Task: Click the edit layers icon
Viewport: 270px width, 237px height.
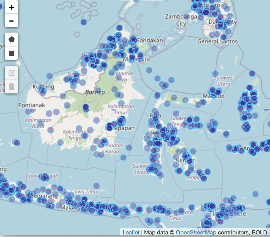Action: pos(11,73)
